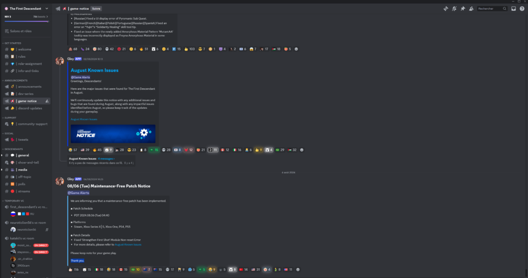Open the community-support forum channel
Screen dimensions: 528x278
(27, 124)
